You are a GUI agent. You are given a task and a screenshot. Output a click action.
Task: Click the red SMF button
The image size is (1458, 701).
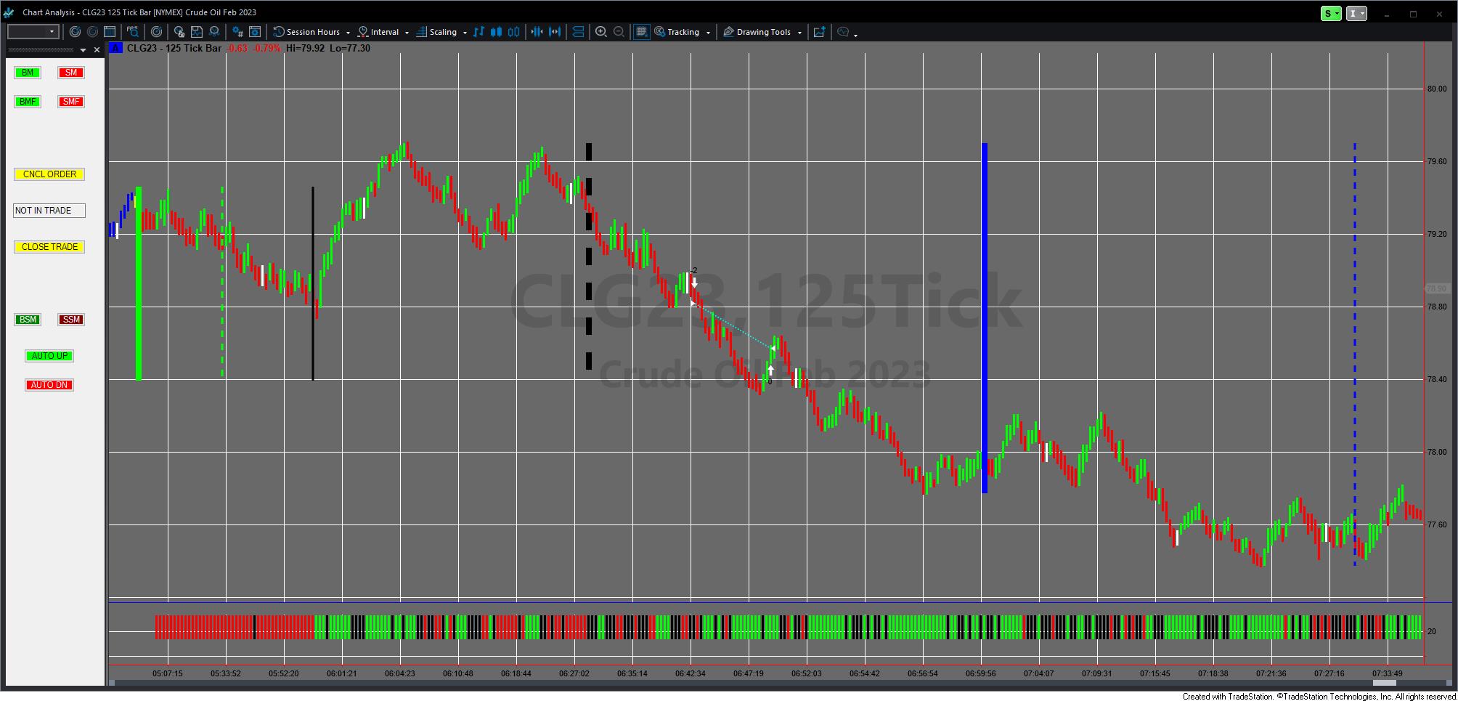point(71,102)
